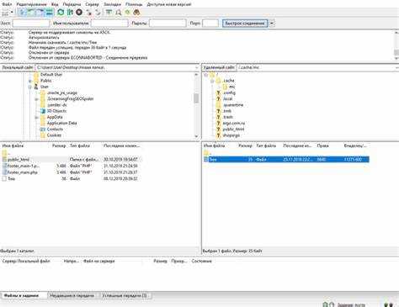Select the local public_html folder row
This screenshot has width=399, height=307.
[x=72, y=159]
